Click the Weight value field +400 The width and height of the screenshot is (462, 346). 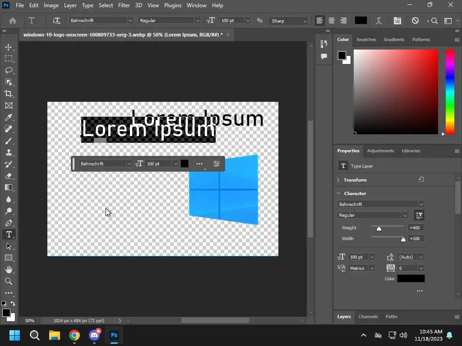pyautogui.click(x=416, y=228)
